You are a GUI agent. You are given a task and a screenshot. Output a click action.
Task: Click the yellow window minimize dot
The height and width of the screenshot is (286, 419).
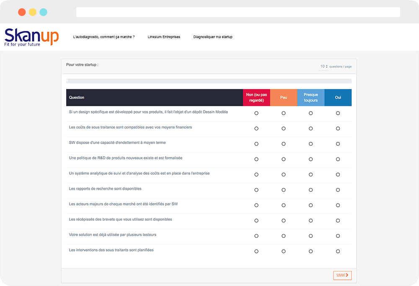(x=33, y=12)
